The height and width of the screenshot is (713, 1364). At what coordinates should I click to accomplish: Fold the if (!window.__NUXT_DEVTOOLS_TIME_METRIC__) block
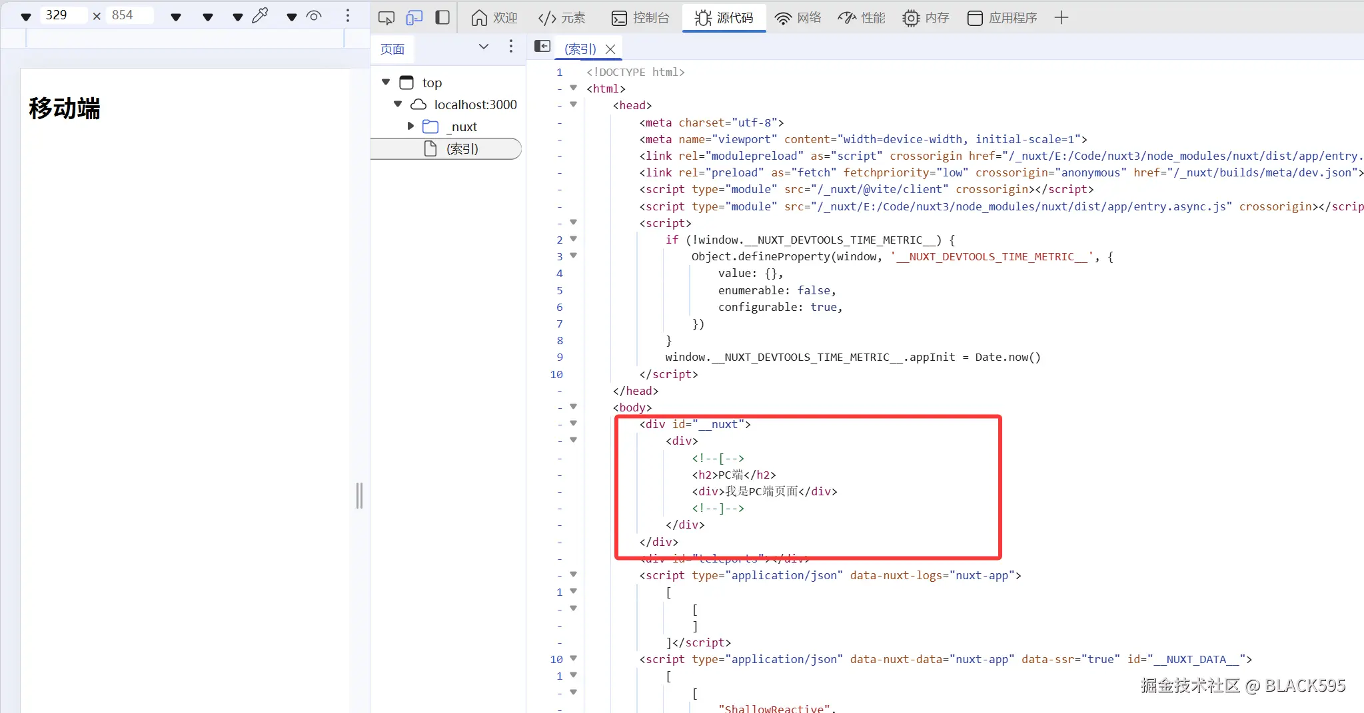[573, 239]
